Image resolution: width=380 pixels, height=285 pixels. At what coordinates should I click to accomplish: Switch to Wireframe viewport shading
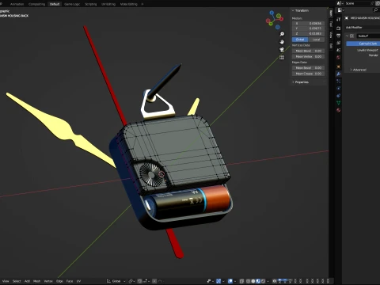click(249, 281)
